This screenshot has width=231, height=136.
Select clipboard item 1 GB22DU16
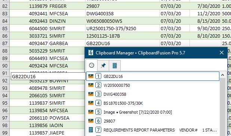(153, 76)
